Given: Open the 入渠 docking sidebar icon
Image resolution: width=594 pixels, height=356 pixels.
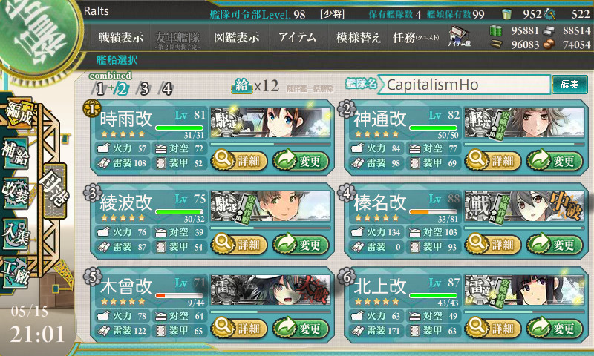Looking at the screenshot, I should click(x=16, y=234).
